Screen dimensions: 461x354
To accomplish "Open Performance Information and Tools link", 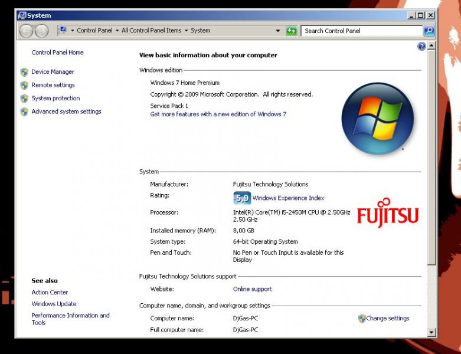I will [x=71, y=319].
